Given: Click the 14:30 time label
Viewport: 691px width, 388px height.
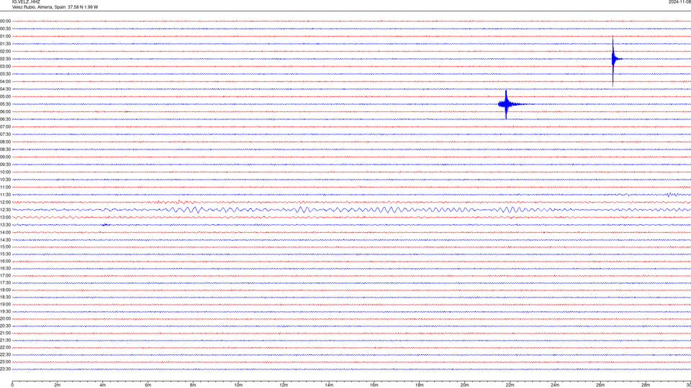Looking at the screenshot, I should tap(5, 240).
